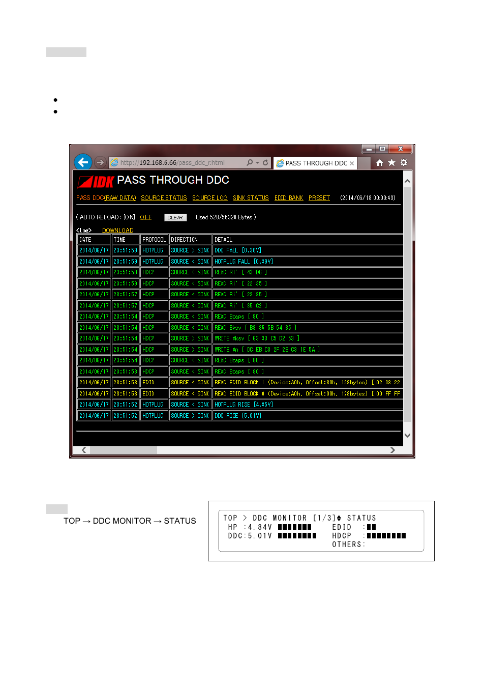Click the DIRECTION column header
The width and height of the screenshot is (485, 687).
pyautogui.click(x=191, y=240)
